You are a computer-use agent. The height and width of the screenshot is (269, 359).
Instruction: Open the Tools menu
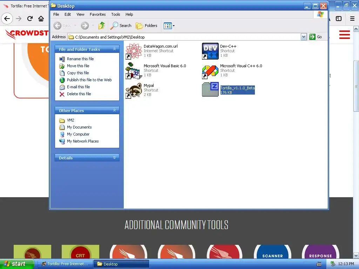116,14
